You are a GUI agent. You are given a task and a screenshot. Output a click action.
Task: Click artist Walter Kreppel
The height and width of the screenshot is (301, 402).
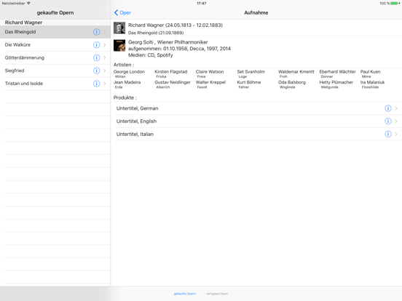pos(210,82)
